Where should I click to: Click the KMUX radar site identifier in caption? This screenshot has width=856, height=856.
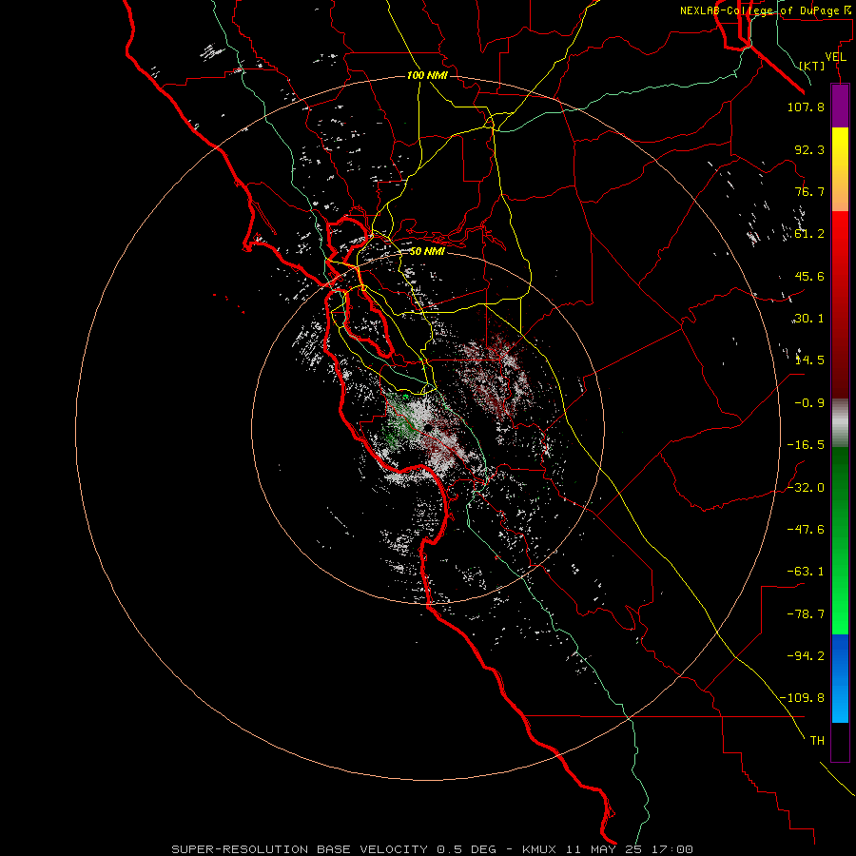click(539, 849)
